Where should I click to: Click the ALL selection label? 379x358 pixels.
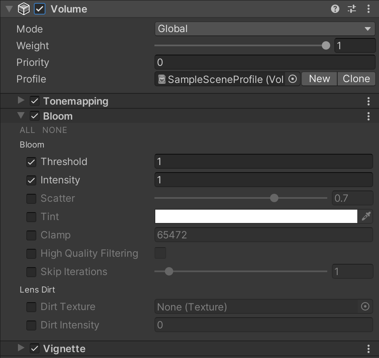click(27, 130)
